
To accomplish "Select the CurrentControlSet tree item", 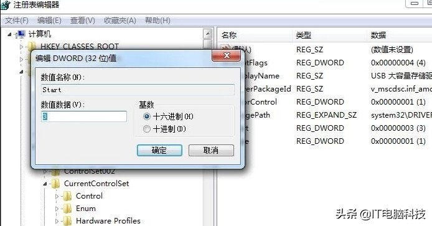I will point(96,184).
